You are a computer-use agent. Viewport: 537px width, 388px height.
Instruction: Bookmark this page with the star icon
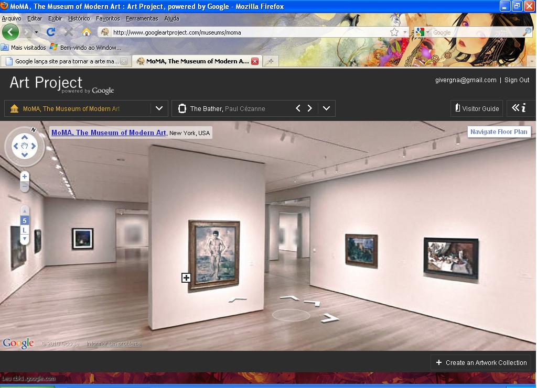[394, 32]
